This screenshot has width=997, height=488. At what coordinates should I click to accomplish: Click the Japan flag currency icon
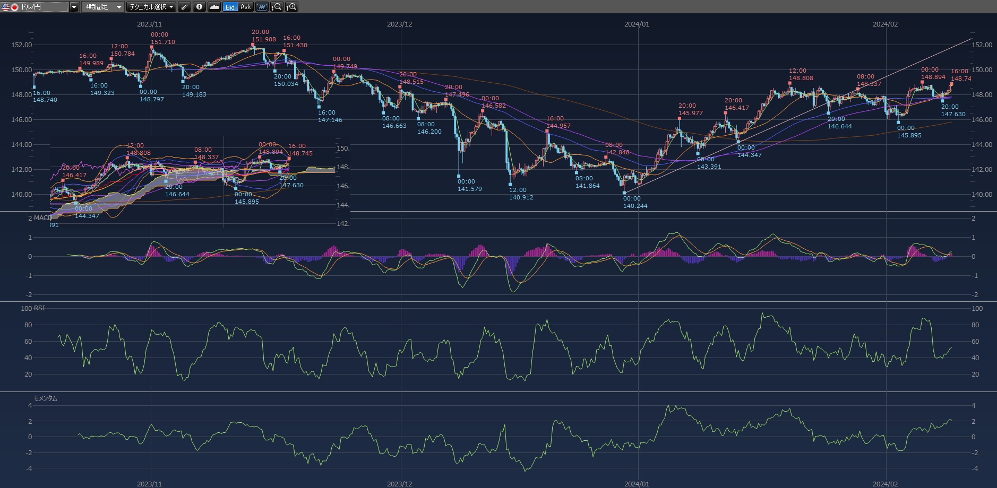pos(14,7)
